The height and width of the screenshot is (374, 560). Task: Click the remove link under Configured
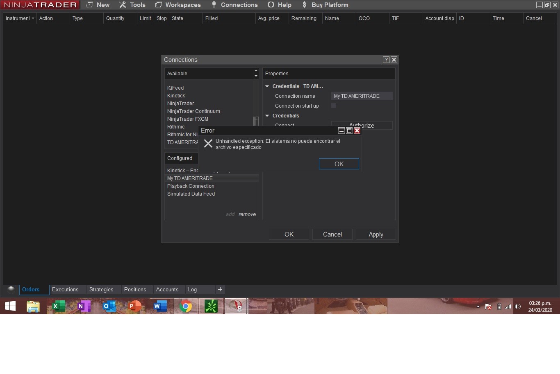247,214
